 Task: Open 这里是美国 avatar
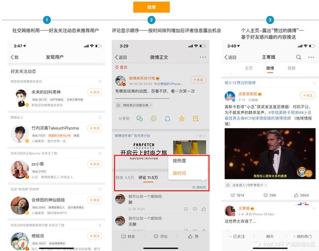coord(230,96)
